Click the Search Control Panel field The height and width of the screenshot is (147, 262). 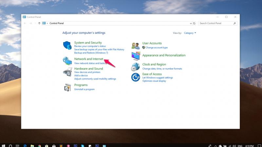coord(215,24)
